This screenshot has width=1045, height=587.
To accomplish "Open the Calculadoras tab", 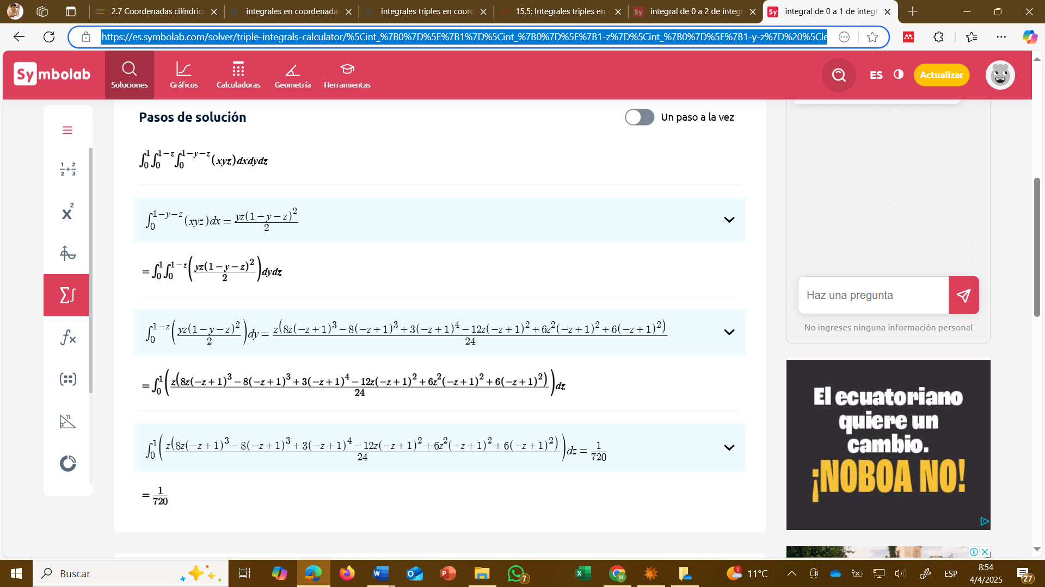I will pyautogui.click(x=238, y=75).
